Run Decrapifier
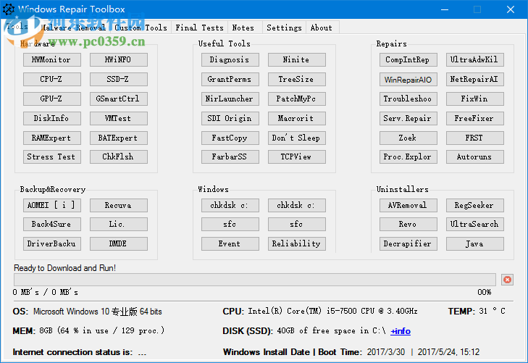Viewport: 528px width, 363px height. tap(408, 243)
